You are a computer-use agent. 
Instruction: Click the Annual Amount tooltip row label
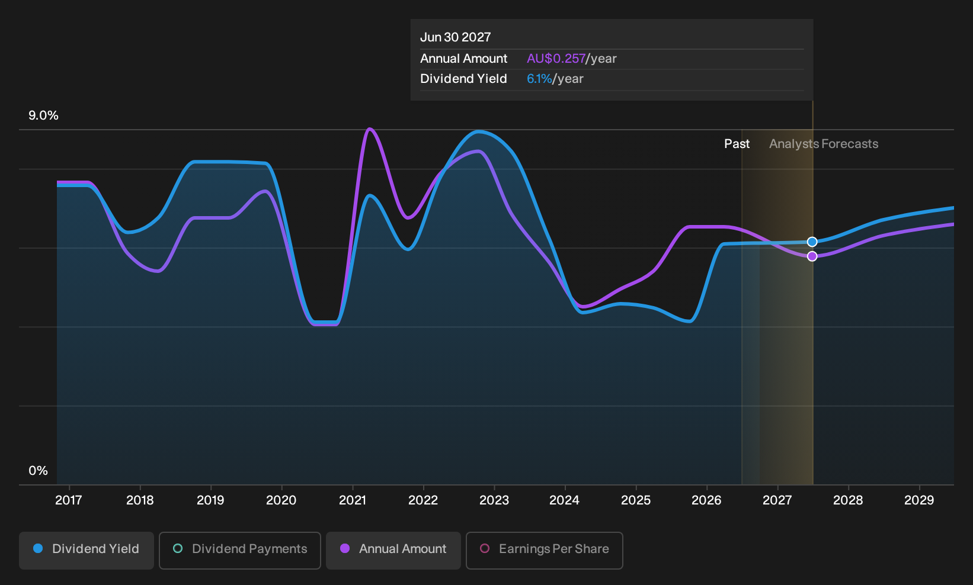tap(464, 59)
